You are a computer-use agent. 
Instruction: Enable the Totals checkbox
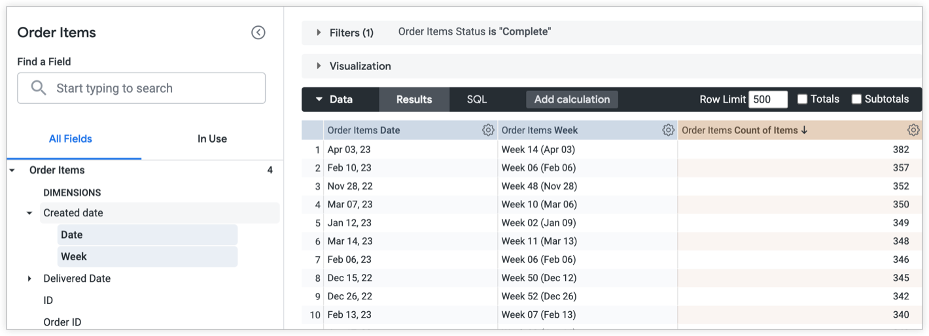click(x=803, y=99)
